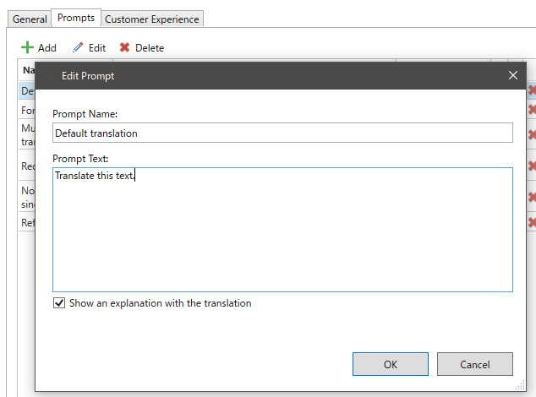
Task: Cancel the Edit Prompt dialog
Action: point(474,364)
